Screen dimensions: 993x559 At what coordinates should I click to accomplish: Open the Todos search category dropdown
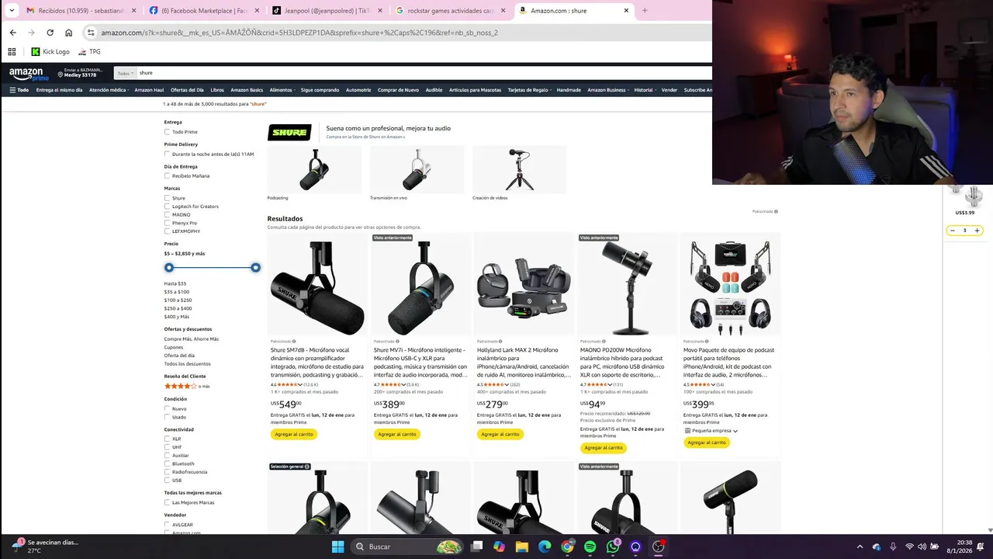[126, 73]
